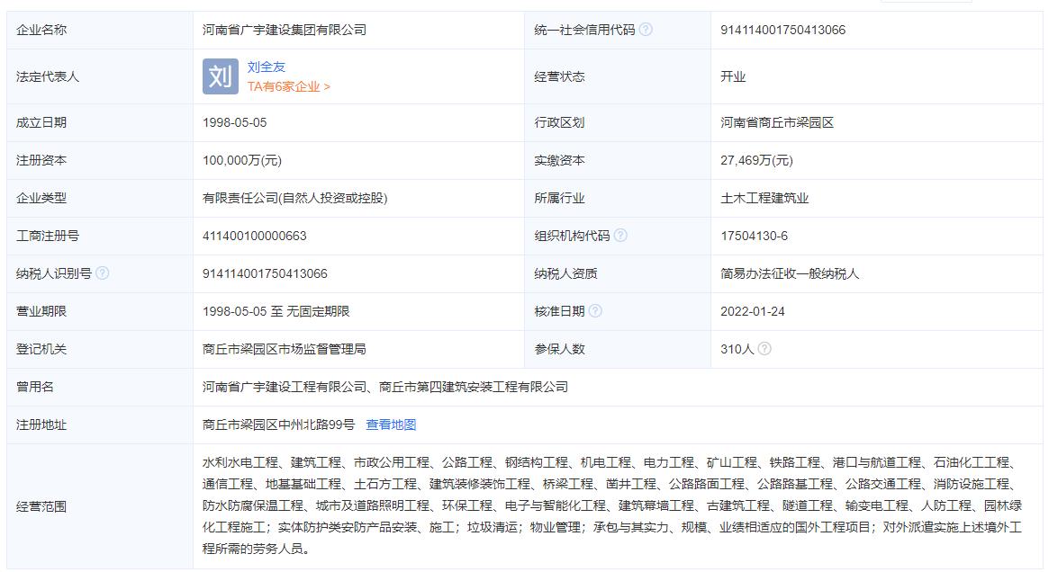Click organization code 17504130-6
This screenshot has width=1049, height=572.
coord(754,236)
